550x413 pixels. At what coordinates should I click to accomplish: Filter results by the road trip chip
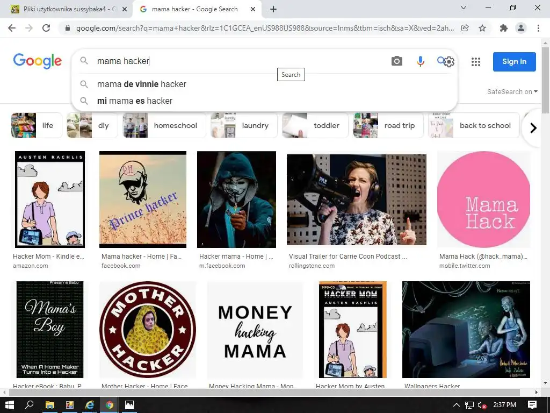coord(388,125)
